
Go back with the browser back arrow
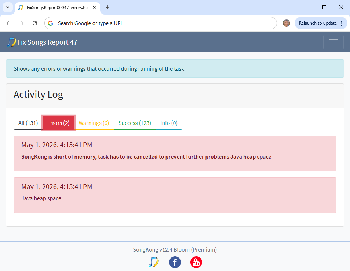pyautogui.click(x=8, y=23)
